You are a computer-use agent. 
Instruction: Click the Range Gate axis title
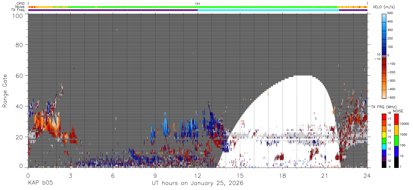5,90
